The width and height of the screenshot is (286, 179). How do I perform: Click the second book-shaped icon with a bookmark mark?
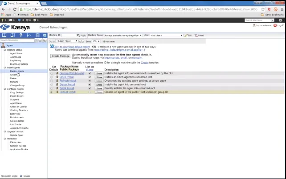point(12,35)
